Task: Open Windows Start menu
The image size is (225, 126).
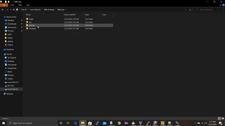Action: tap(4, 123)
